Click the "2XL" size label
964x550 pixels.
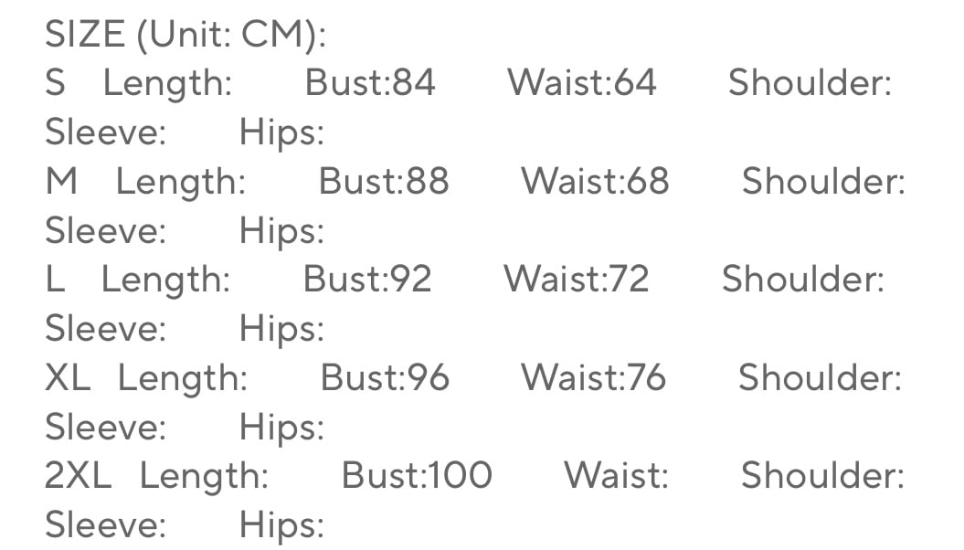78,475
